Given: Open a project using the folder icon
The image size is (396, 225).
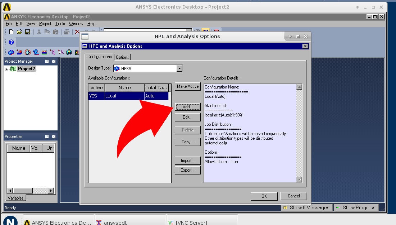Looking at the screenshot, I should coord(19,32).
